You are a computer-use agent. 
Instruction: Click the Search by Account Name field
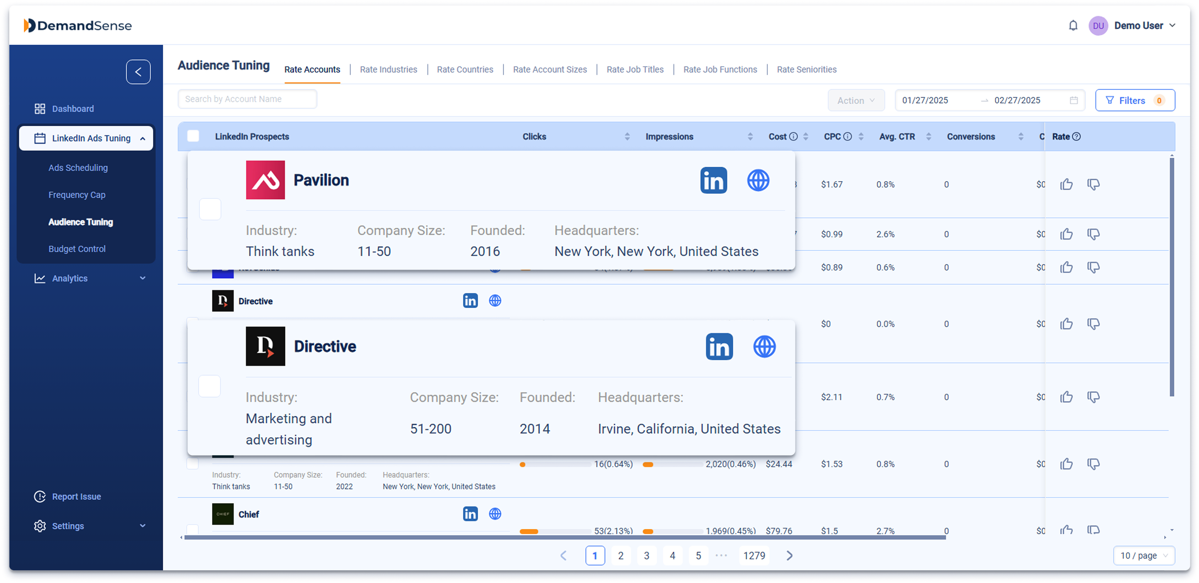pyautogui.click(x=247, y=100)
